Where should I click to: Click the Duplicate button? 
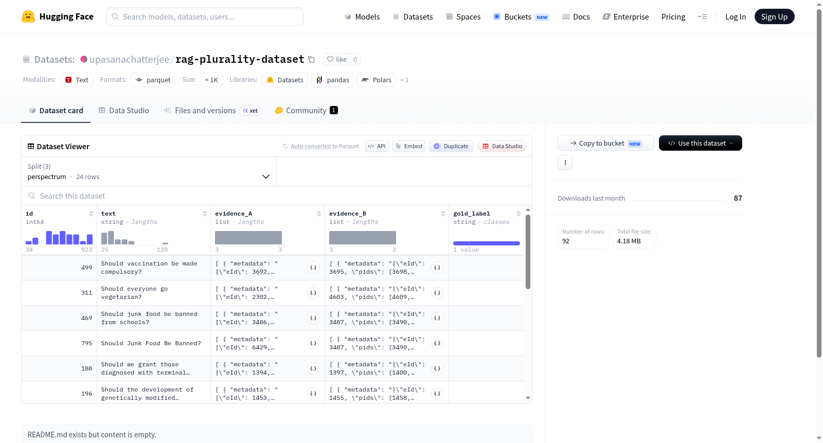tap(451, 146)
